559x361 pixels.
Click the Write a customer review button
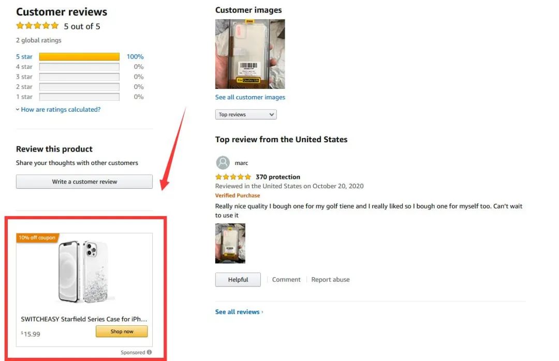click(x=84, y=182)
